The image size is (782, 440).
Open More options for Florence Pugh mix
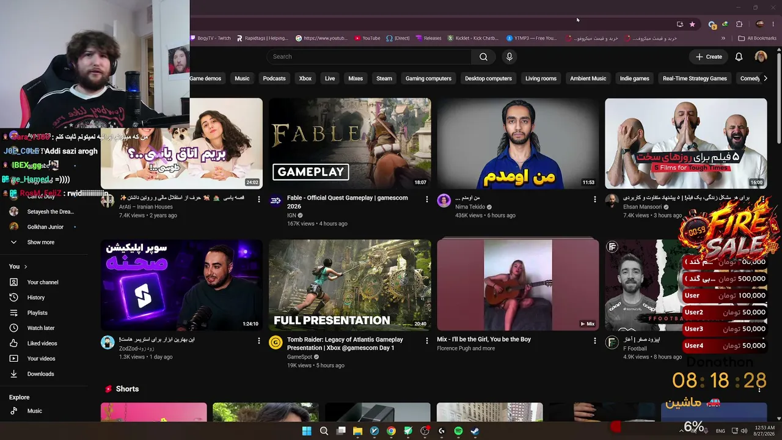click(595, 340)
